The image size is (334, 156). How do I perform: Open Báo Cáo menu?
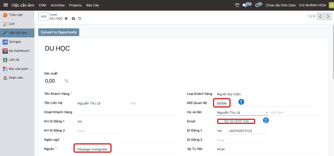[93, 5]
